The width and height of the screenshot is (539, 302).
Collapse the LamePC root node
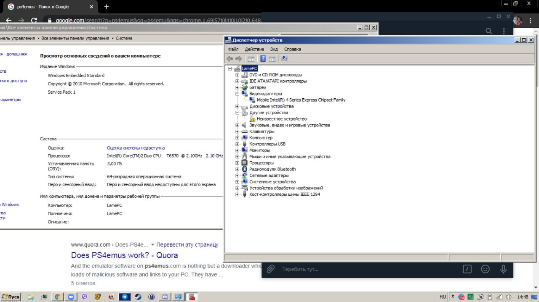(230, 68)
